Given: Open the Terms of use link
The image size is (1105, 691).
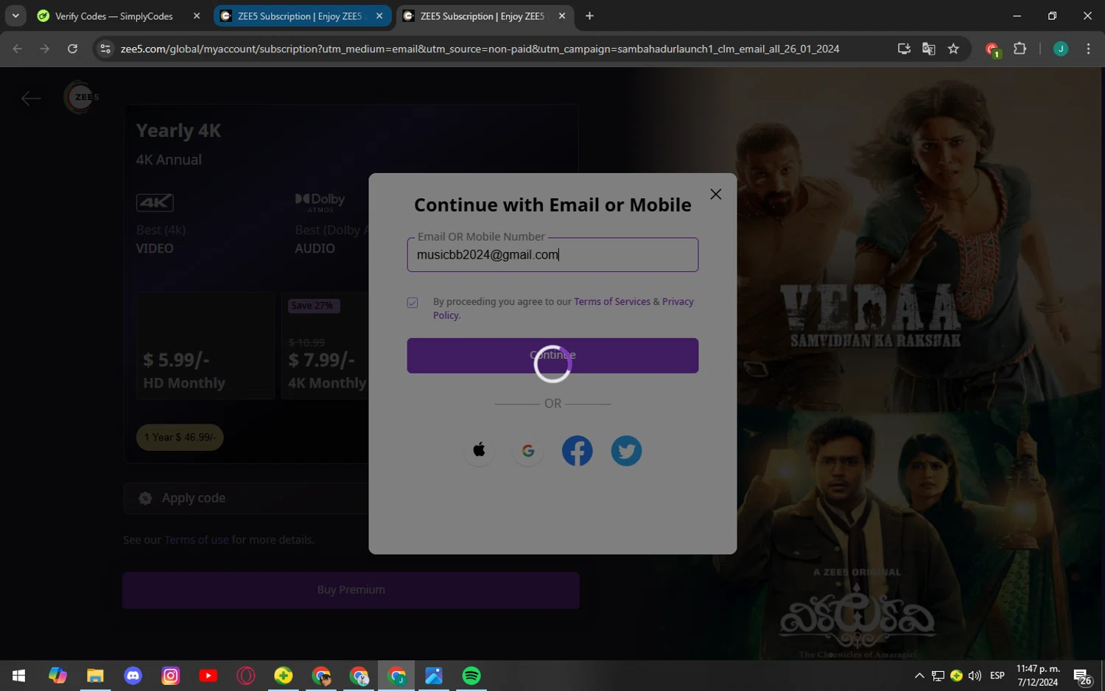Looking at the screenshot, I should coord(197,540).
